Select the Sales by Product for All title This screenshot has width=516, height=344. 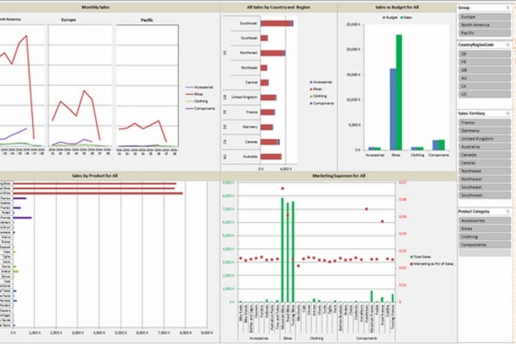[95, 176]
